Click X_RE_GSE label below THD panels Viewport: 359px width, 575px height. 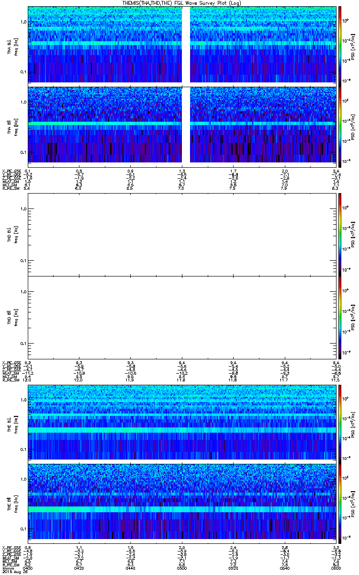pyautogui.click(x=11, y=363)
